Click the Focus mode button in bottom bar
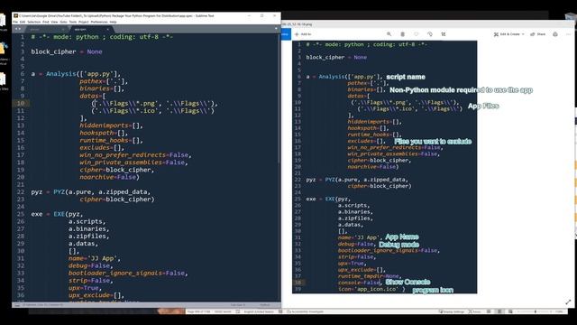Image resolution: width=577 pixels, height=325 pixels. click(x=475, y=311)
